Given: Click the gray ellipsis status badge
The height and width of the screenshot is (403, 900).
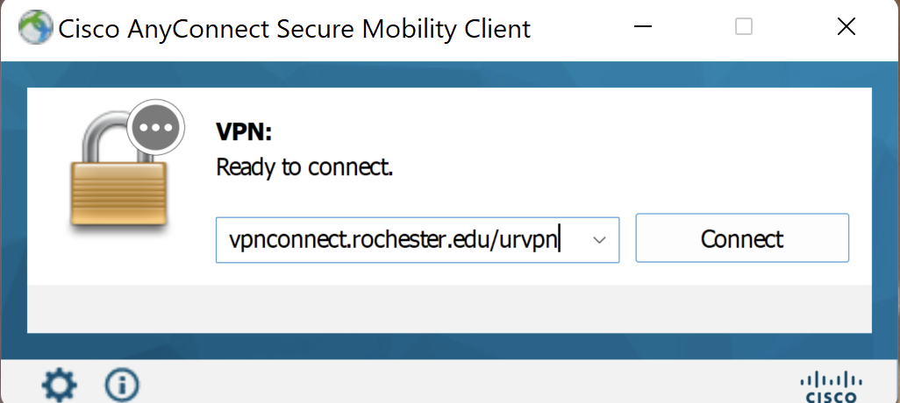Looking at the screenshot, I should click(x=155, y=127).
